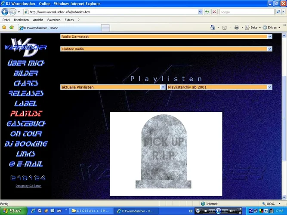Open the Über Mich page link
The width and height of the screenshot is (287, 215).
(26, 63)
